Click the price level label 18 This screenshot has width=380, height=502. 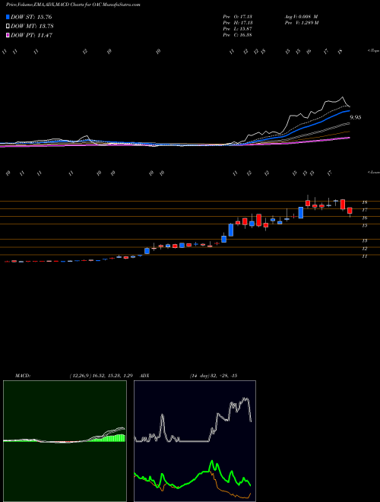pos(364,202)
